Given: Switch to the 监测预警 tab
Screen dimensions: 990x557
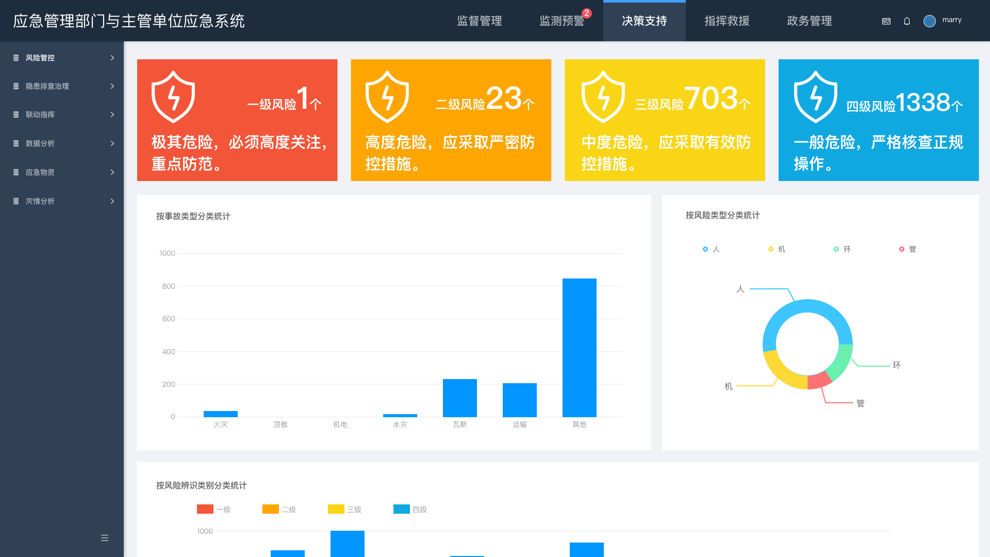Looking at the screenshot, I should pos(562,21).
